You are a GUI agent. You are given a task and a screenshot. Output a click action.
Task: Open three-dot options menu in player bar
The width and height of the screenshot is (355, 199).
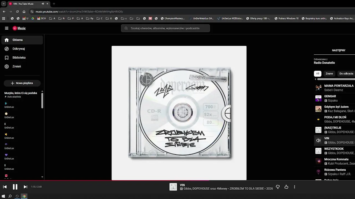[295, 187]
